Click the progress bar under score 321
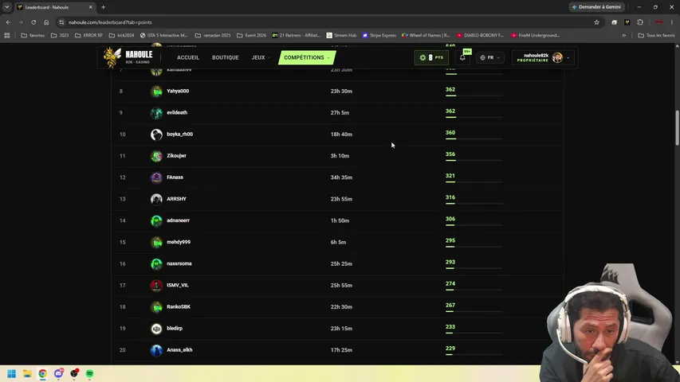This screenshot has height=382, width=680. 474,181
